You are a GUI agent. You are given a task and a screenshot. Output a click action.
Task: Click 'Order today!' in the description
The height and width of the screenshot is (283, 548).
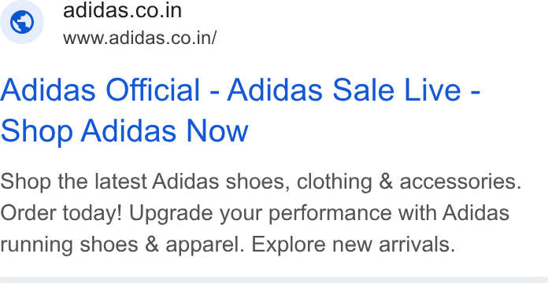click(x=61, y=213)
